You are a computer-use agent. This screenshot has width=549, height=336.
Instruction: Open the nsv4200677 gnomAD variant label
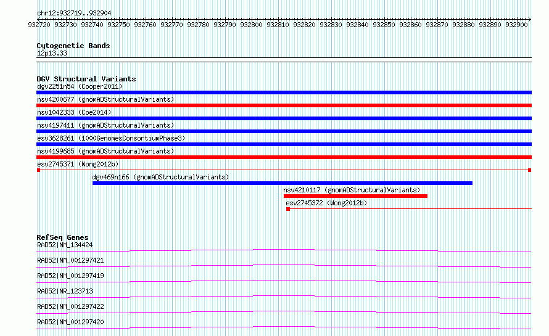(x=105, y=99)
